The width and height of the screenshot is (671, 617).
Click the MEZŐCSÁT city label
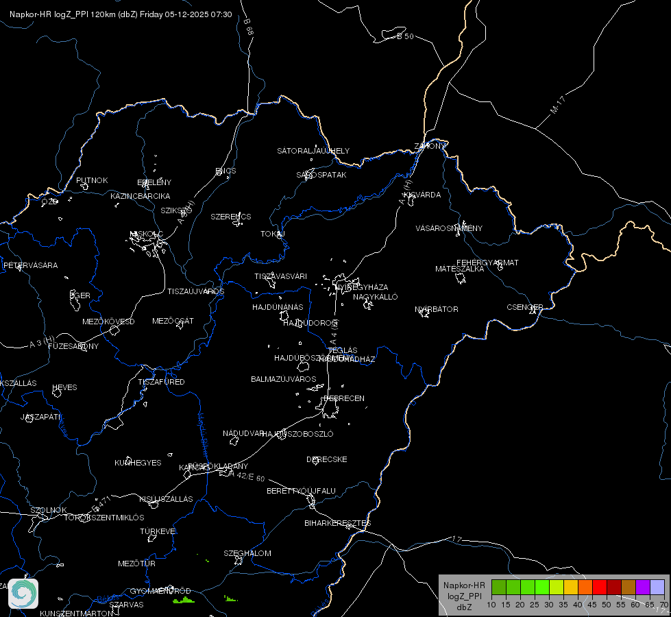173,321
